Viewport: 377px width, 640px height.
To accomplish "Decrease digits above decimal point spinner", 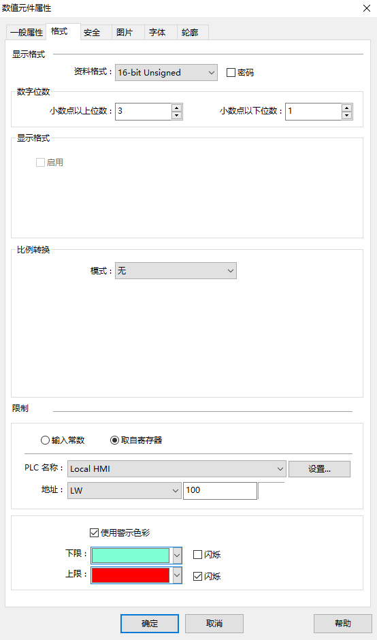I will coord(176,116).
